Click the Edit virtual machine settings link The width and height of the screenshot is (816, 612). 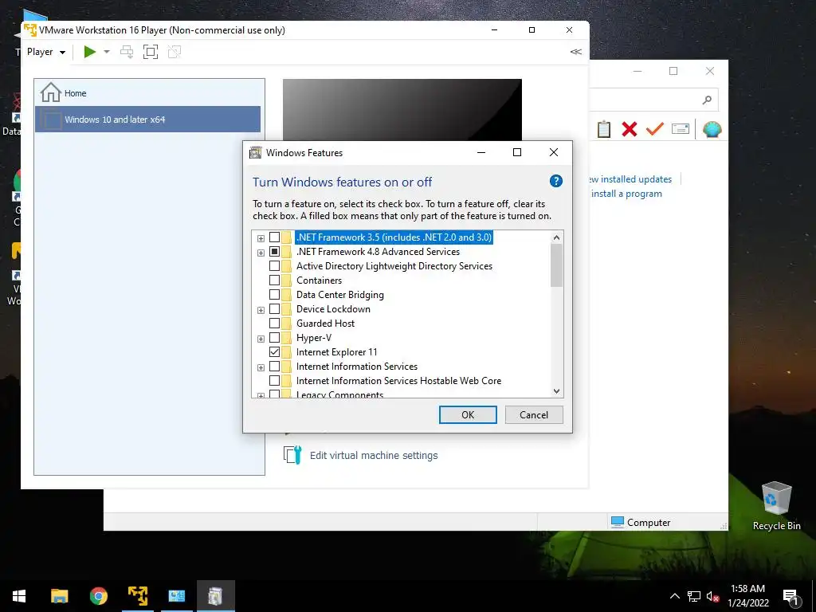[374, 455]
